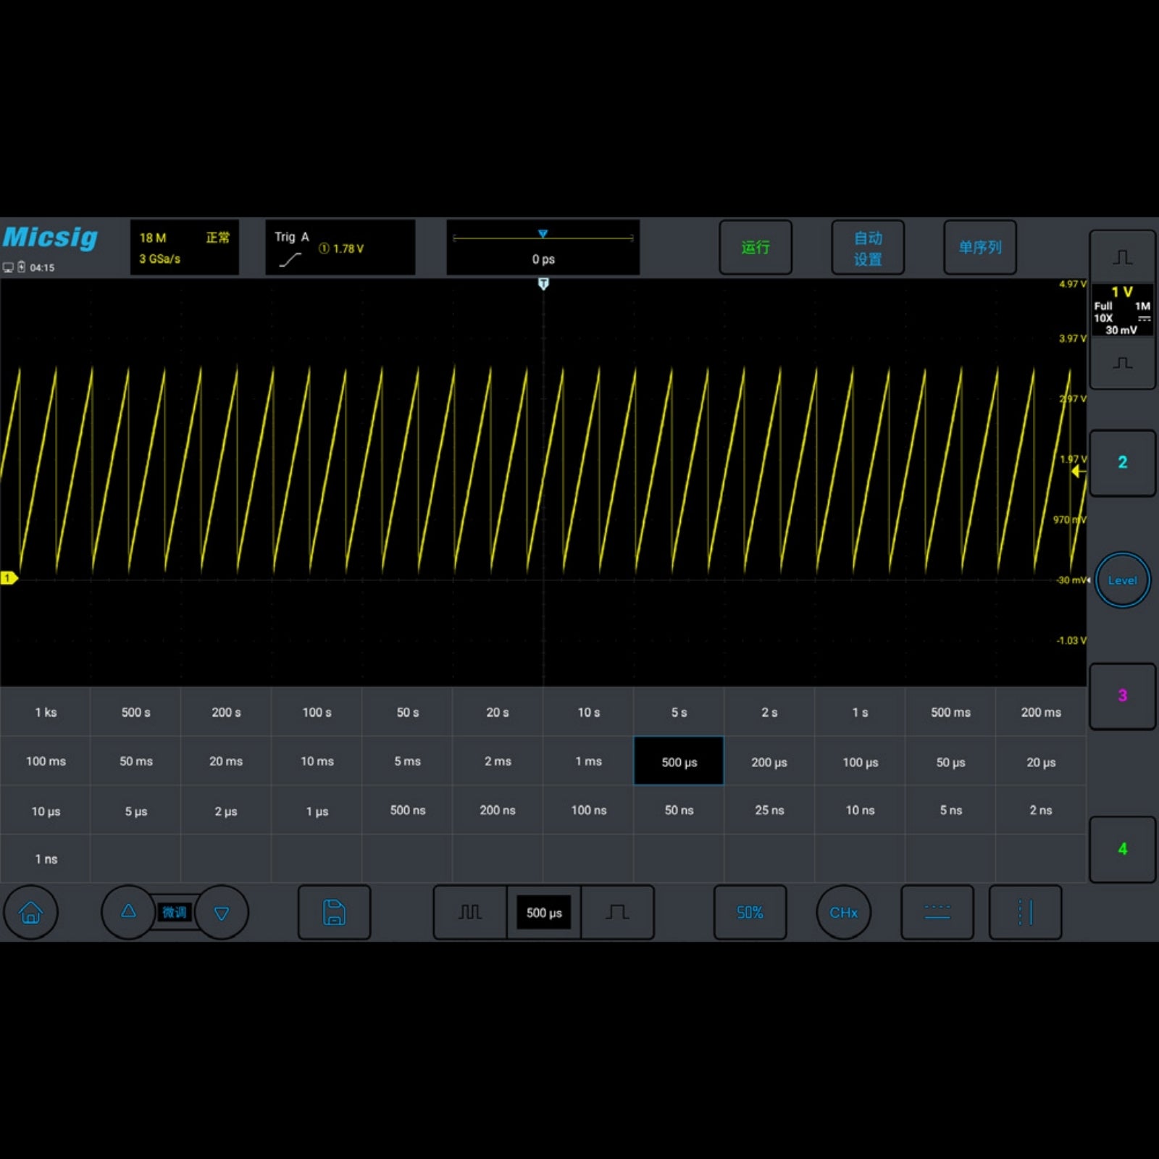Open horizontal cursors with the dashed-lines icon
Viewport: 1159px width, 1159px height.
937,913
